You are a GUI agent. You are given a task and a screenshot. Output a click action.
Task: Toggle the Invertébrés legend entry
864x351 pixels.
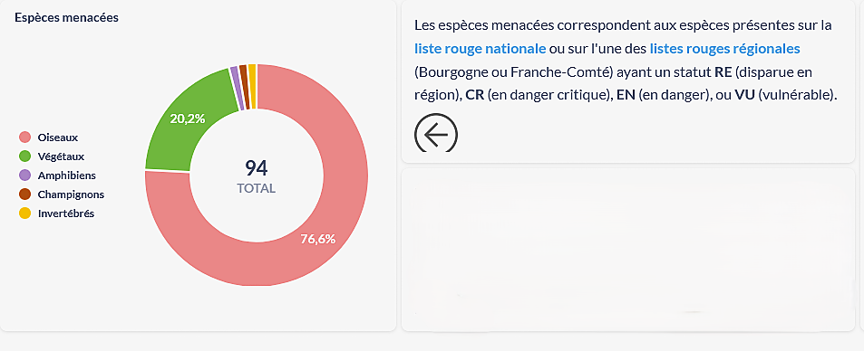[x=56, y=213]
